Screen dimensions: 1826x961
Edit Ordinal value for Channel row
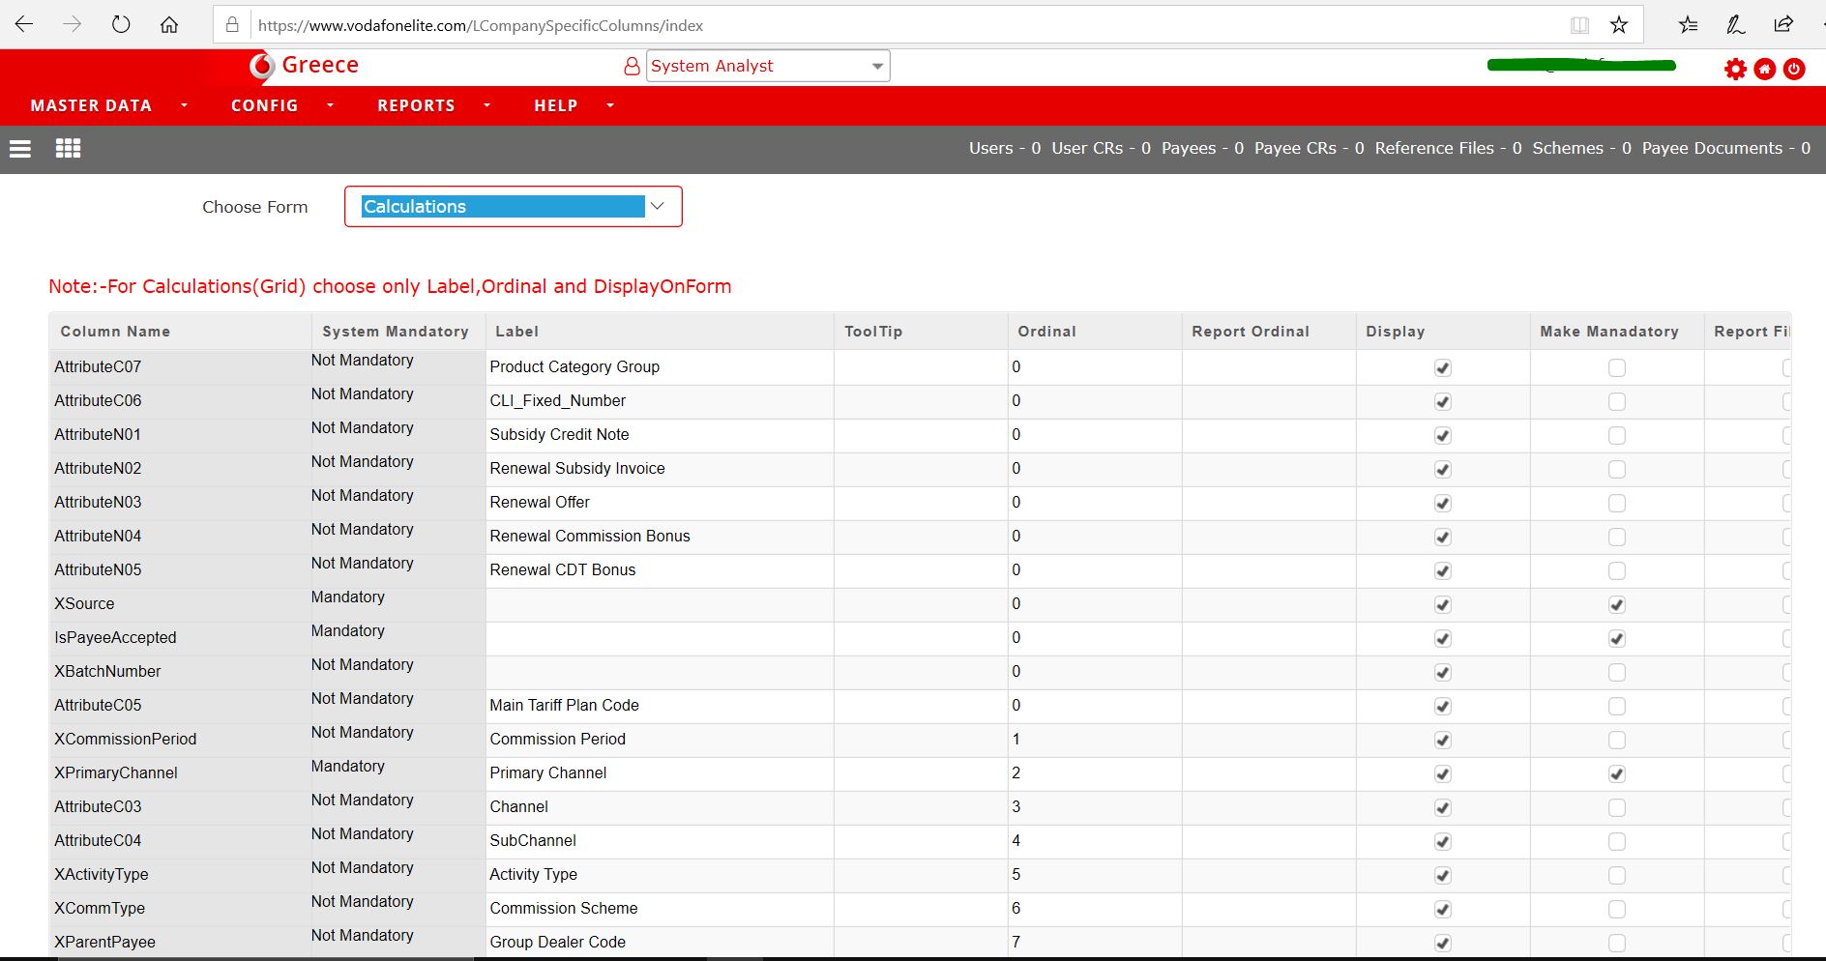pos(1095,807)
